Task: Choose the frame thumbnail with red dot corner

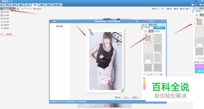Action: pos(158,48)
